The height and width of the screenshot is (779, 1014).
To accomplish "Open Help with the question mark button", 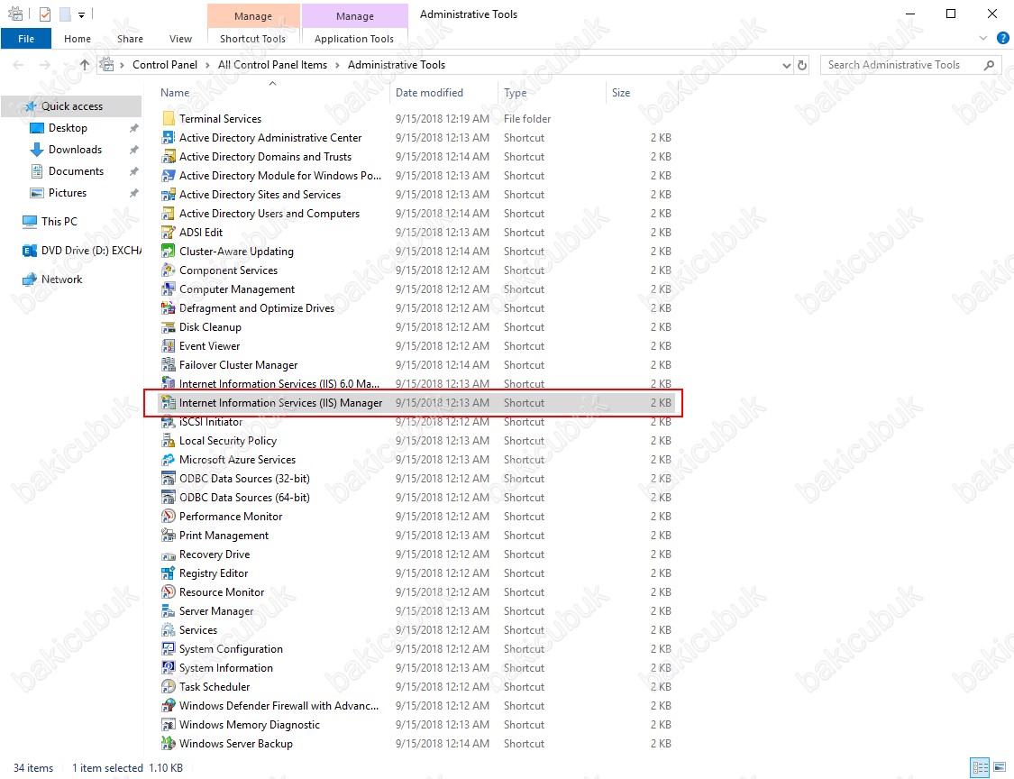I will pos(1003,38).
